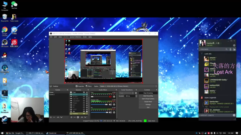Open the Help menu in OBS
Image resolution: width=241 pixels, height=135 pixels.
pos(90,37)
